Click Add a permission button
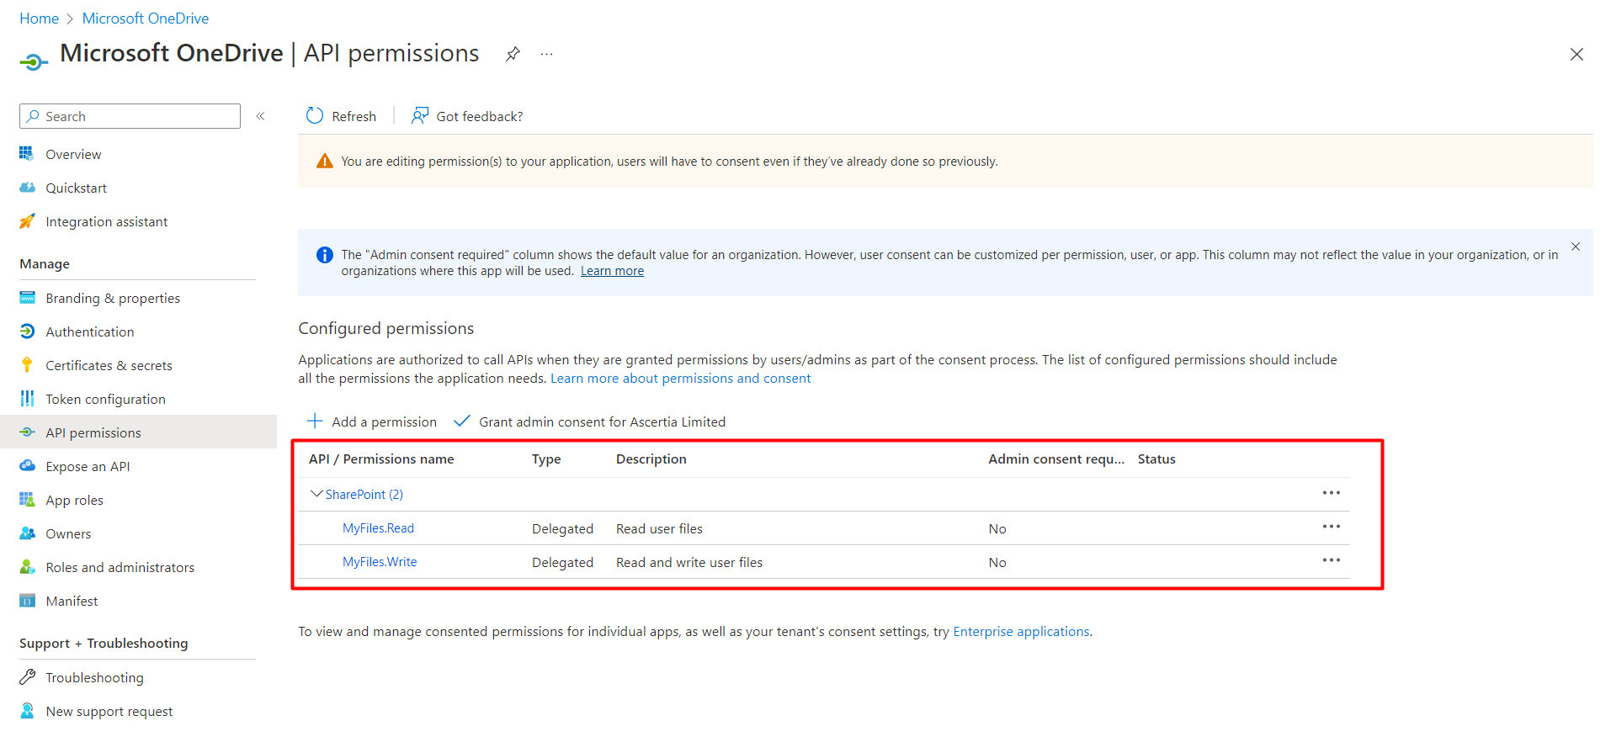The height and width of the screenshot is (737, 1611). (371, 422)
